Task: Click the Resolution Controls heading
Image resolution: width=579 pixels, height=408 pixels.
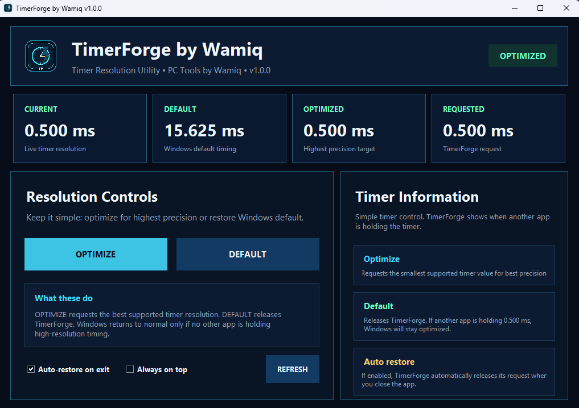Action: coord(92,197)
